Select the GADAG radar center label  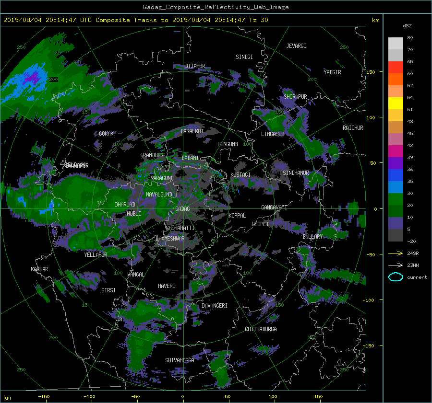(x=183, y=209)
